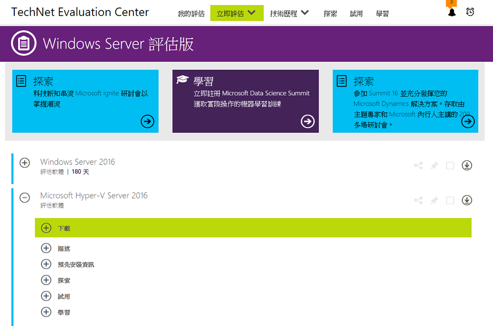Open the 技術歷程 dropdown menu
The height and width of the screenshot is (326, 493).
coord(289,13)
